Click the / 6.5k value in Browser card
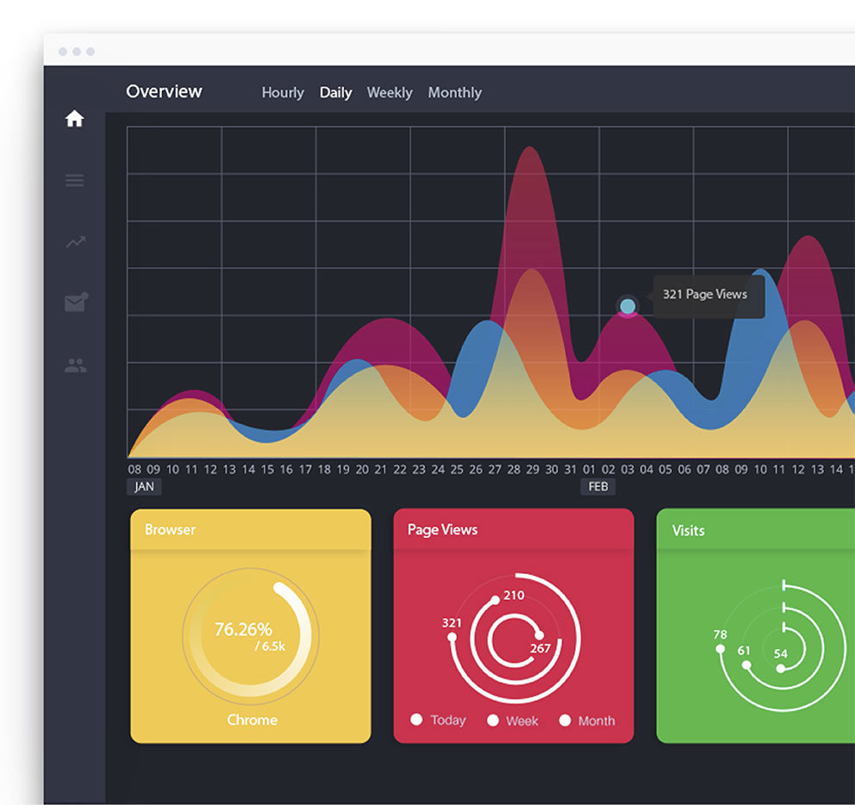 270,646
